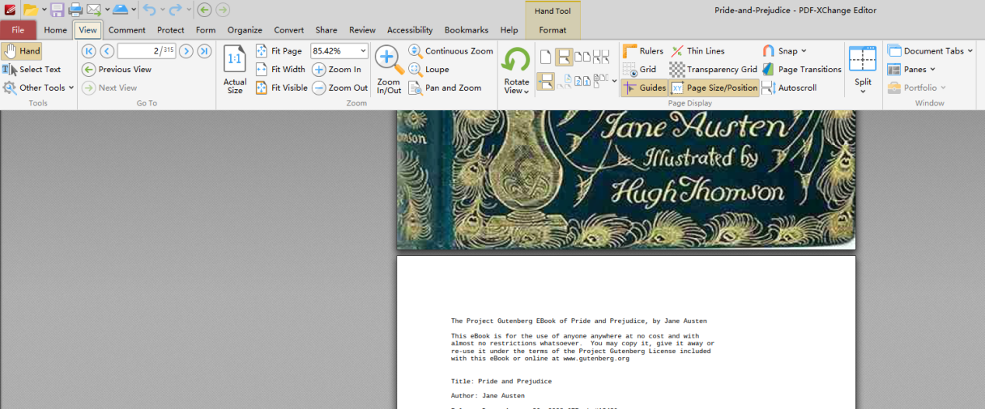Viewport: 985px width, 409px height.
Task: Click Zoom Out button
Action: point(341,88)
